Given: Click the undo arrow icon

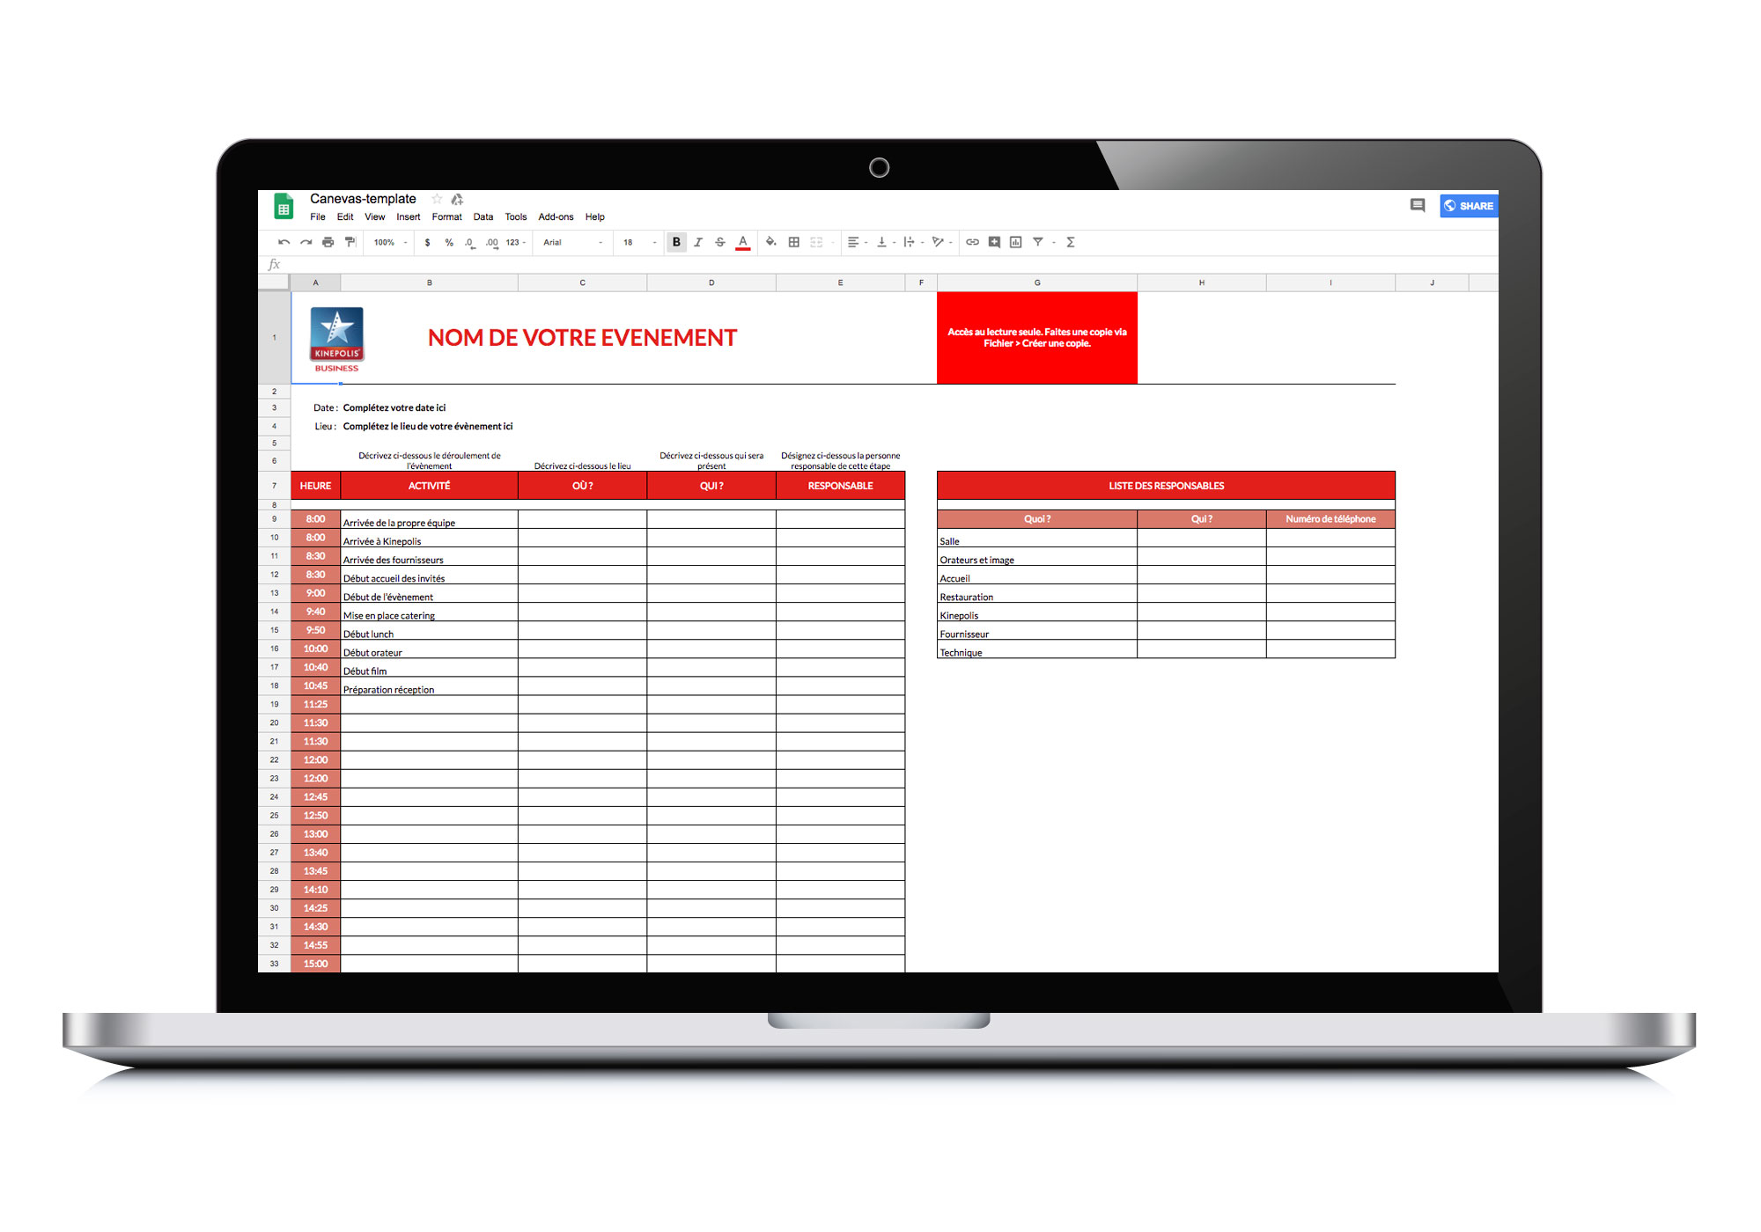Looking at the screenshot, I should click(284, 242).
